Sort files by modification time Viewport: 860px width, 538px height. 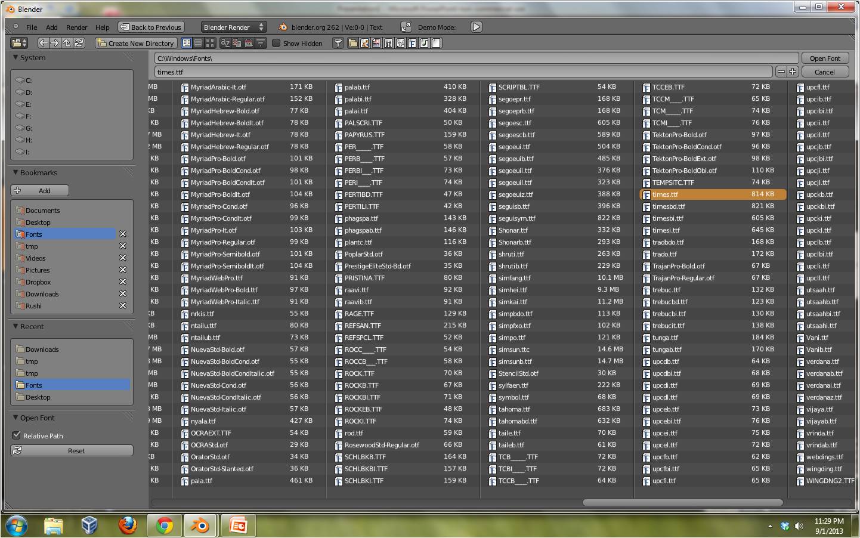pos(249,43)
